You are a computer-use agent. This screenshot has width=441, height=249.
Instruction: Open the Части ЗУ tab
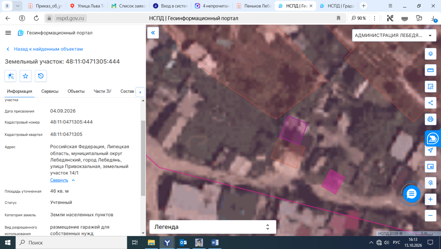pos(102,91)
